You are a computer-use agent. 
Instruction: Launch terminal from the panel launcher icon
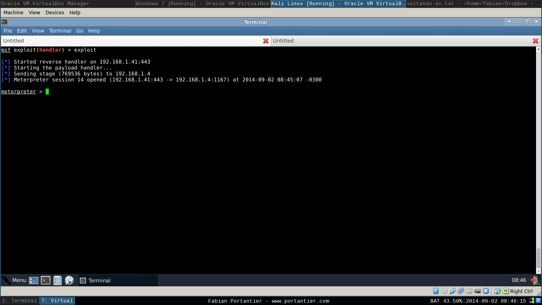(46, 280)
